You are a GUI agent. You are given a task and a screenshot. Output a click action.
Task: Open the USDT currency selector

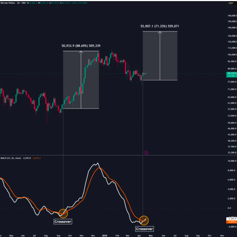[231, 3]
